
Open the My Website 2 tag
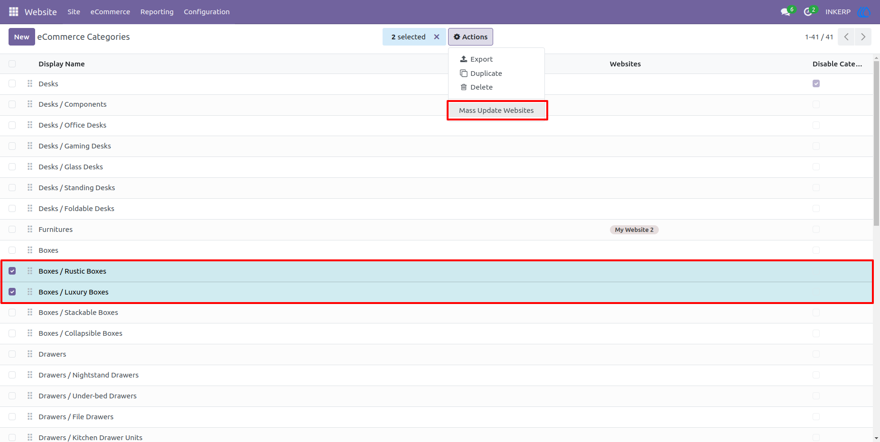(634, 230)
